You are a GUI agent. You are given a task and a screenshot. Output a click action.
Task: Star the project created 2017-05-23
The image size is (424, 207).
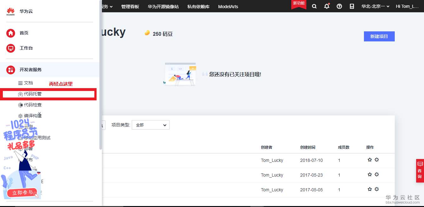370,175
